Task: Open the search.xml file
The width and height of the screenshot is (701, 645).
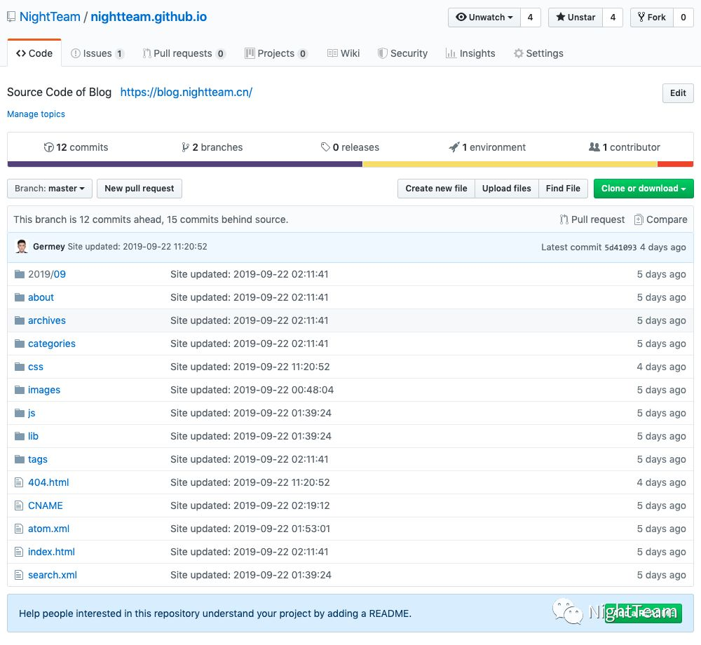Action: (x=53, y=576)
